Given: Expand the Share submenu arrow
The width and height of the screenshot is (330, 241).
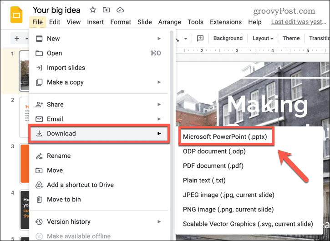Looking at the screenshot, I should [x=159, y=104].
